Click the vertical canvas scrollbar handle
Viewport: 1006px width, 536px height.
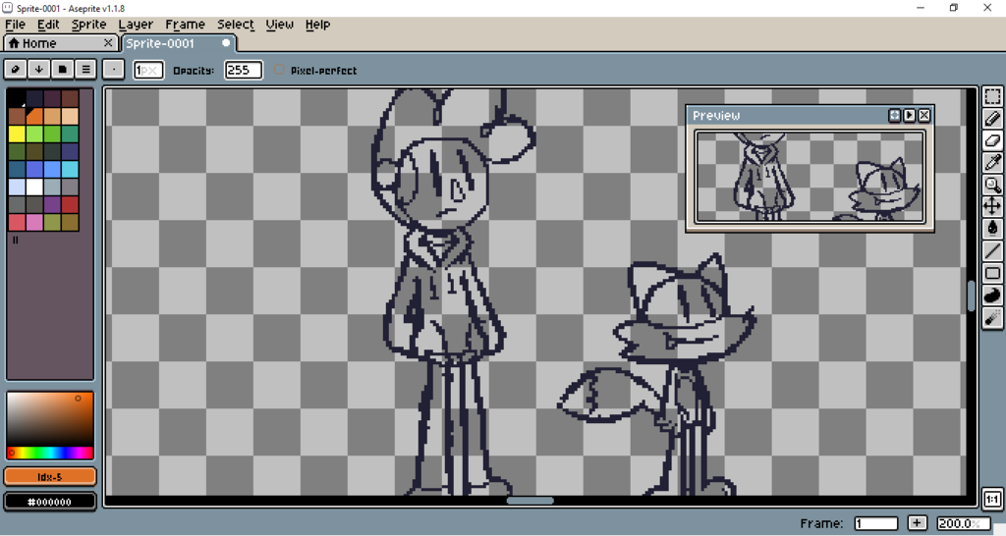tap(972, 296)
